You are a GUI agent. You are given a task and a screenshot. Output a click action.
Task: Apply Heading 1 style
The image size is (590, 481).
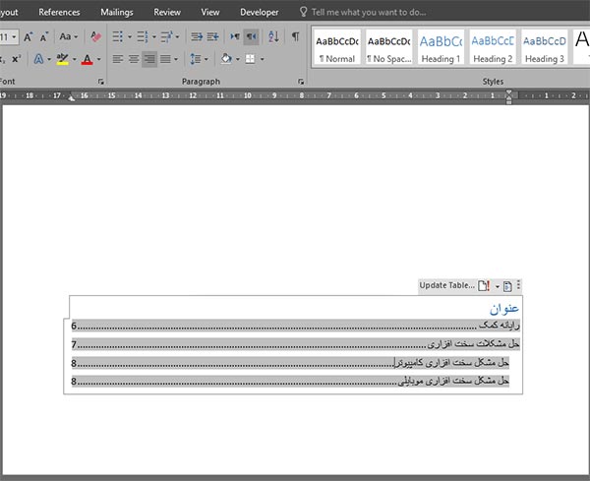(441, 47)
